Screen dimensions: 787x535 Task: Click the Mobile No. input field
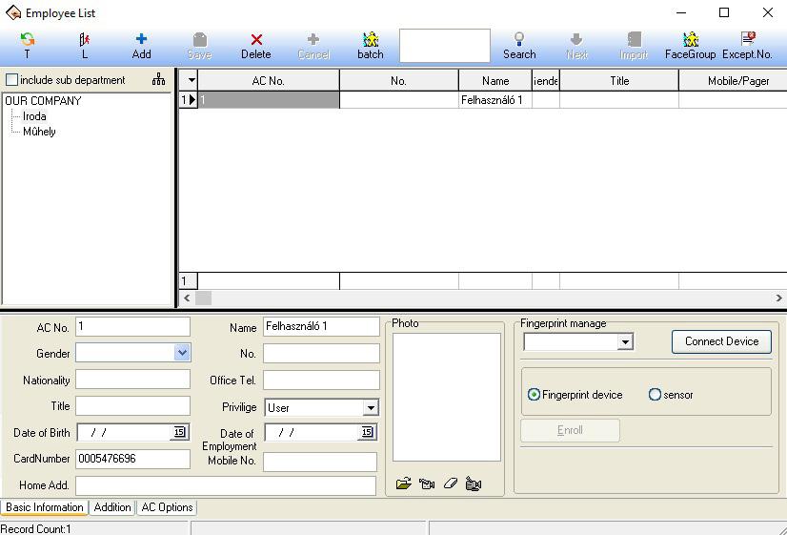click(320, 462)
